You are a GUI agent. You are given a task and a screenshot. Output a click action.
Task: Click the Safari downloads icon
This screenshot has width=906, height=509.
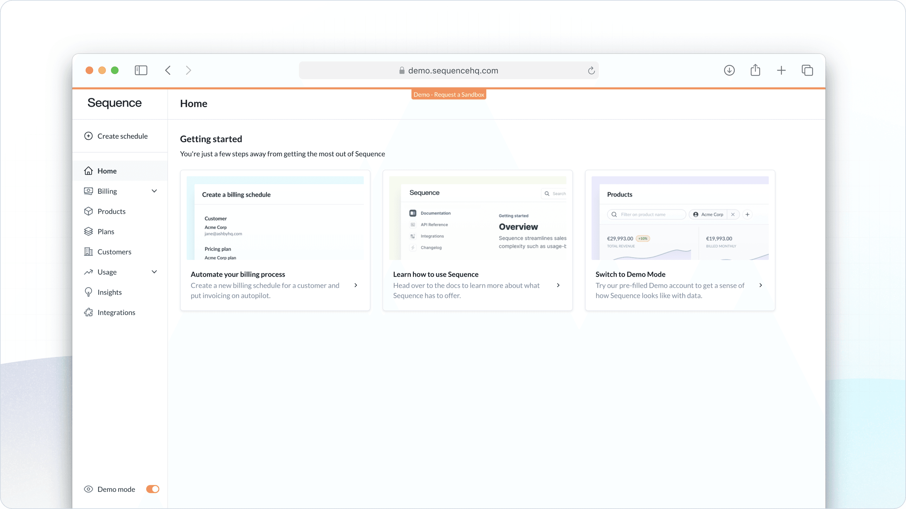729,70
